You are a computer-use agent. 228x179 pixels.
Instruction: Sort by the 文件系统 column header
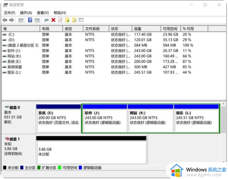(96, 29)
